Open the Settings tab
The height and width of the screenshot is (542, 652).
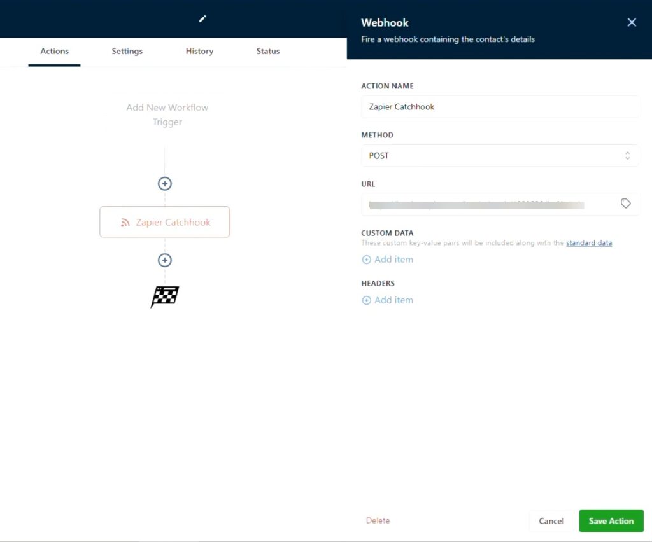(x=127, y=51)
